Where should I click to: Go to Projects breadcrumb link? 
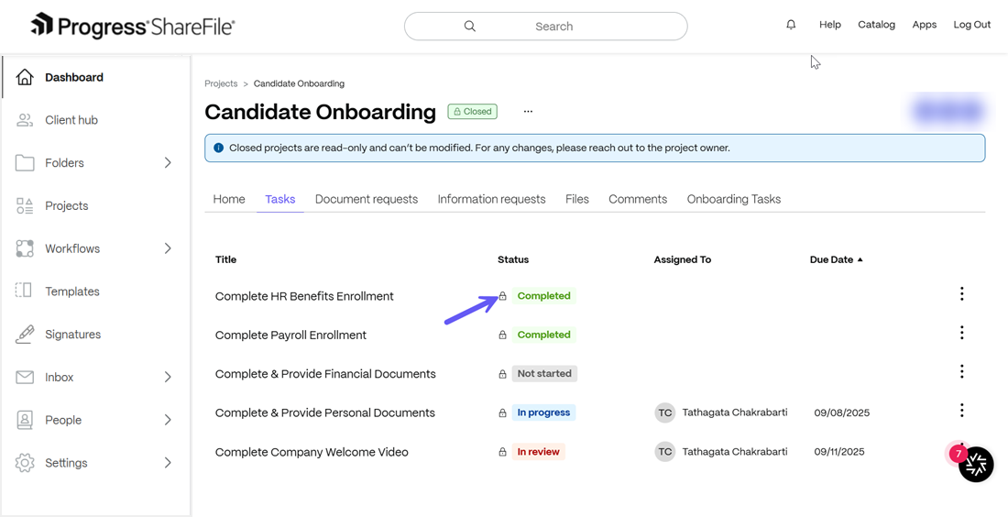221,83
